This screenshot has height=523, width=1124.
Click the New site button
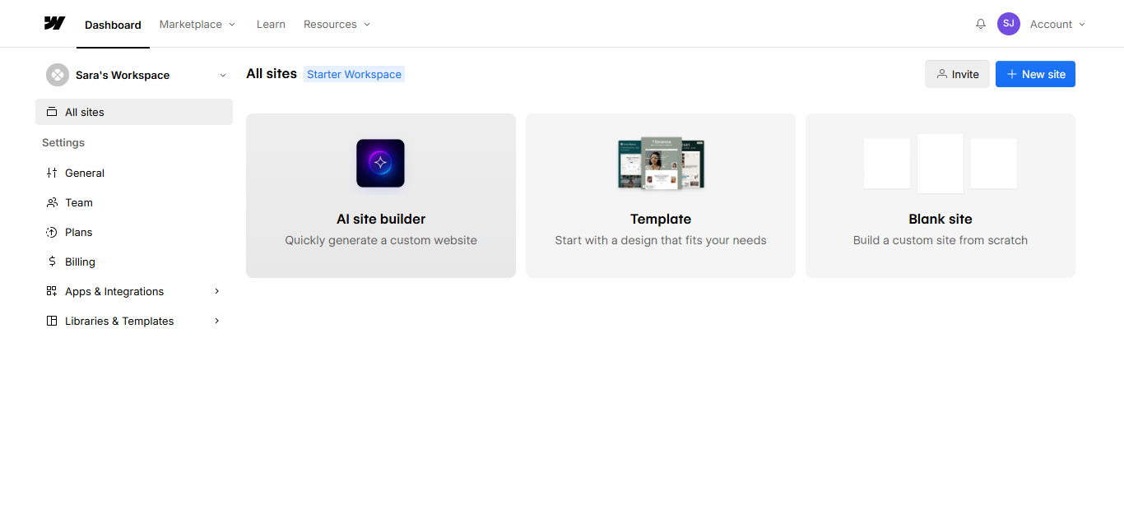(1035, 74)
